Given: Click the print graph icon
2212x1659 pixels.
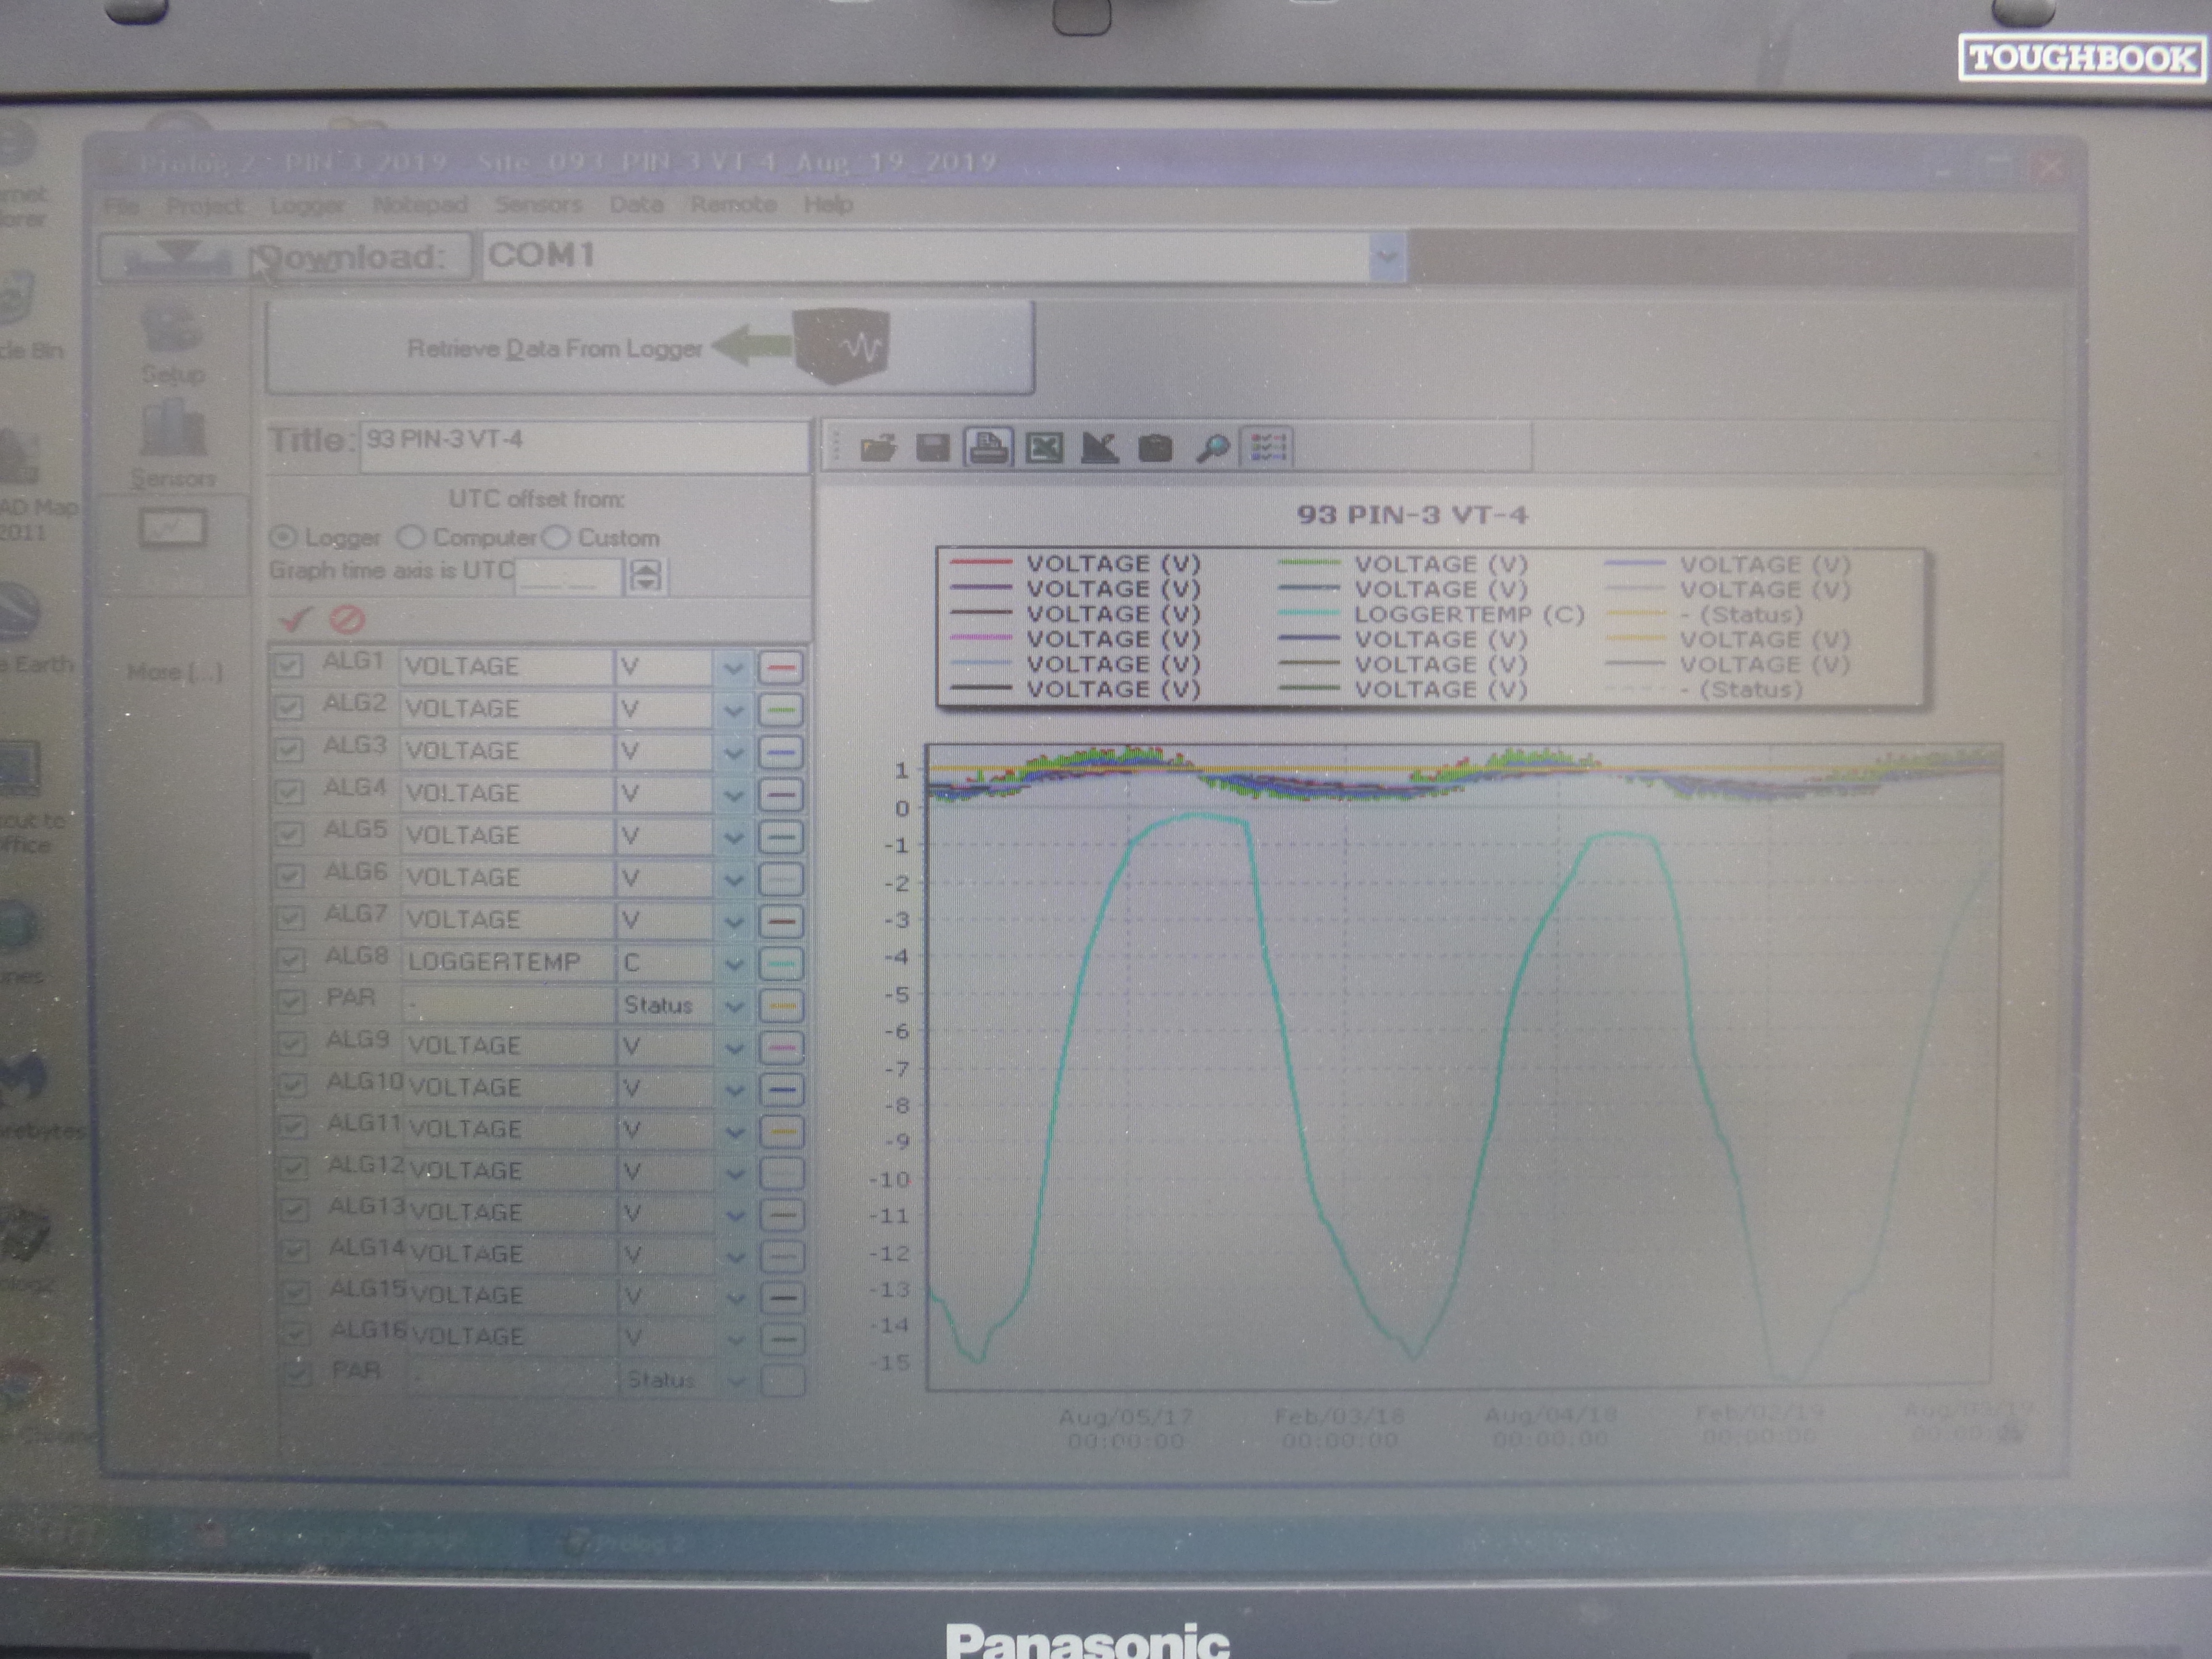Looking at the screenshot, I should coord(988,447).
